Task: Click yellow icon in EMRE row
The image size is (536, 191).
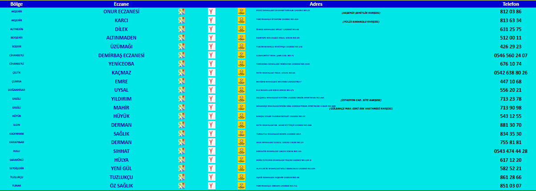Action: click(241, 82)
